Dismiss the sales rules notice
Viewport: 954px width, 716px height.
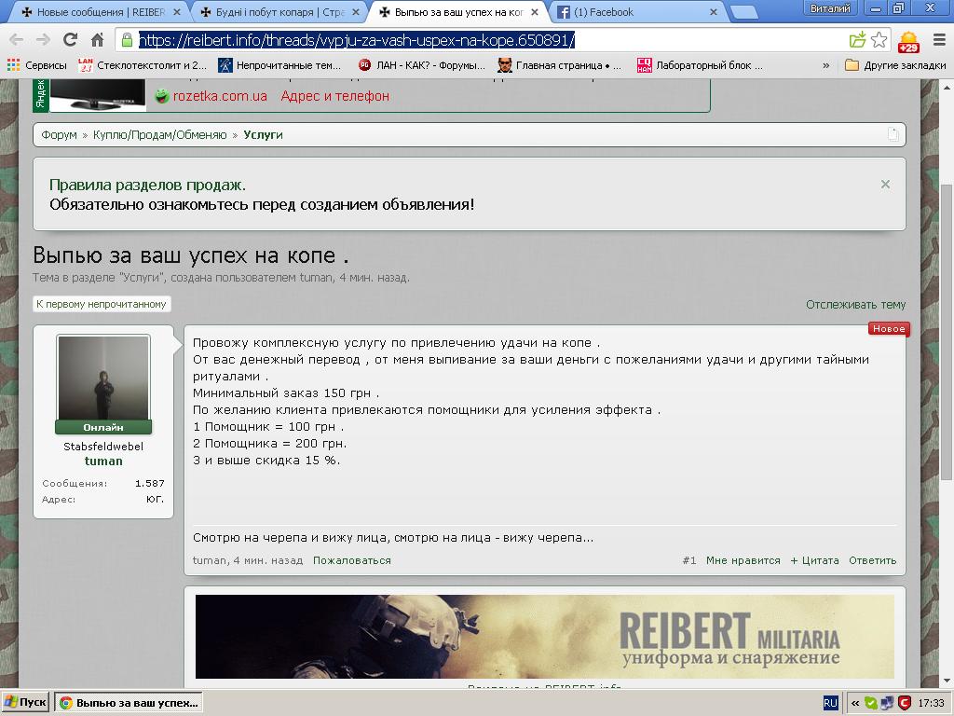pyautogui.click(x=885, y=185)
